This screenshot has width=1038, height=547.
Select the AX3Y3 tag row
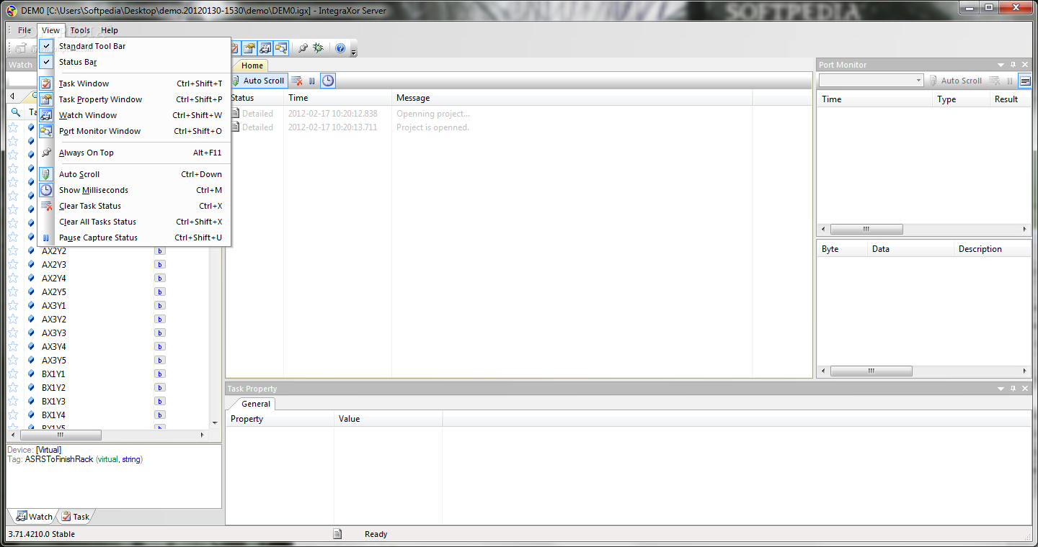tap(108, 333)
